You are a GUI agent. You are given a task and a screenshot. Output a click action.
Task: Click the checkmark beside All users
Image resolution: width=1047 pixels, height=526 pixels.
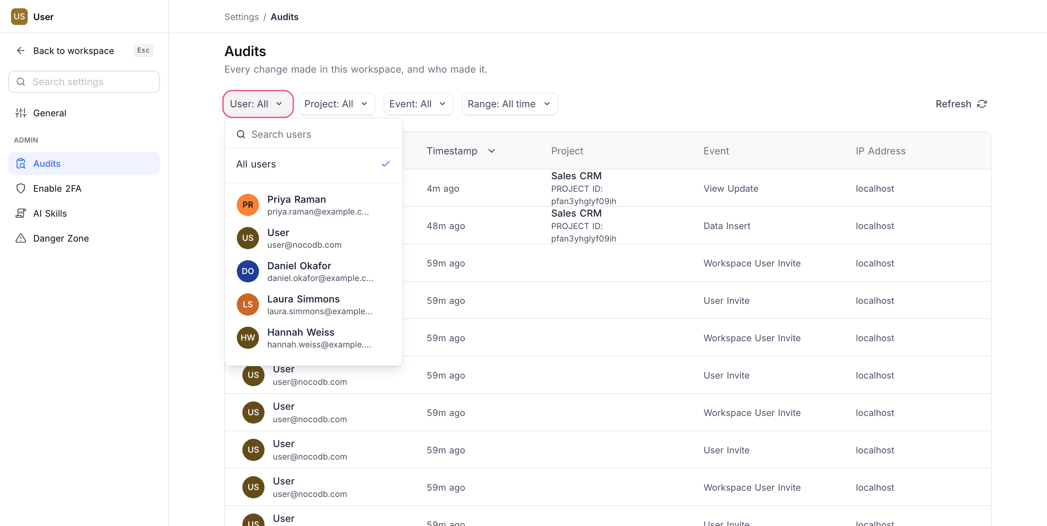[386, 164]
